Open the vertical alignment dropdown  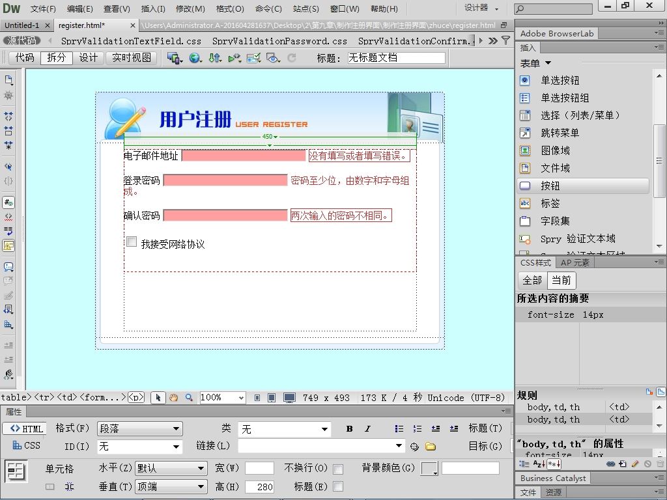click(171, 486)
